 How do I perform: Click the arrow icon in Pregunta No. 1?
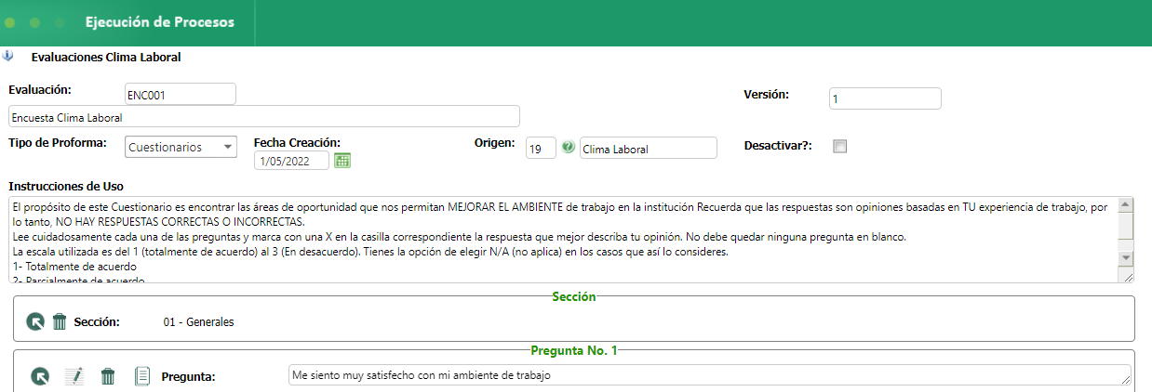click(x=40, y=376)
